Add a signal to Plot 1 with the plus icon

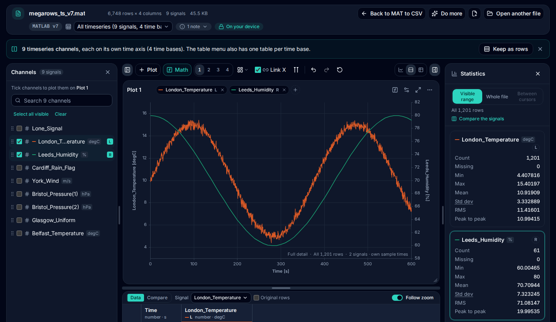295,90
